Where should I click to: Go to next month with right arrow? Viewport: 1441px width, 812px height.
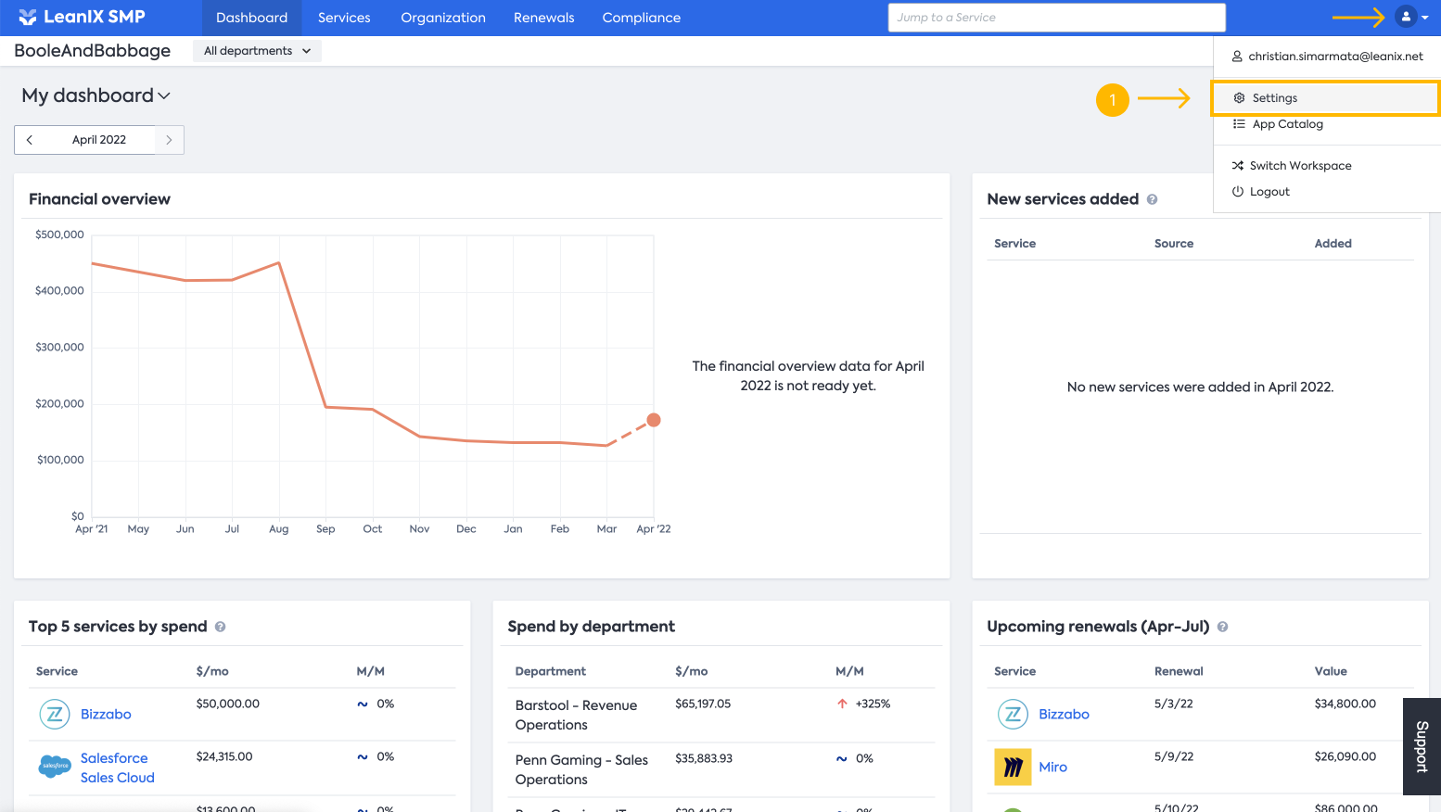[x=169, y=140]
